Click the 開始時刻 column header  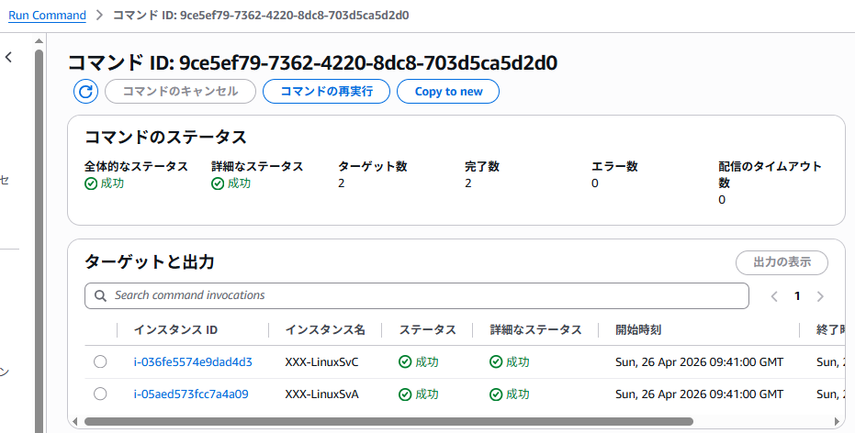pos(638,330)
